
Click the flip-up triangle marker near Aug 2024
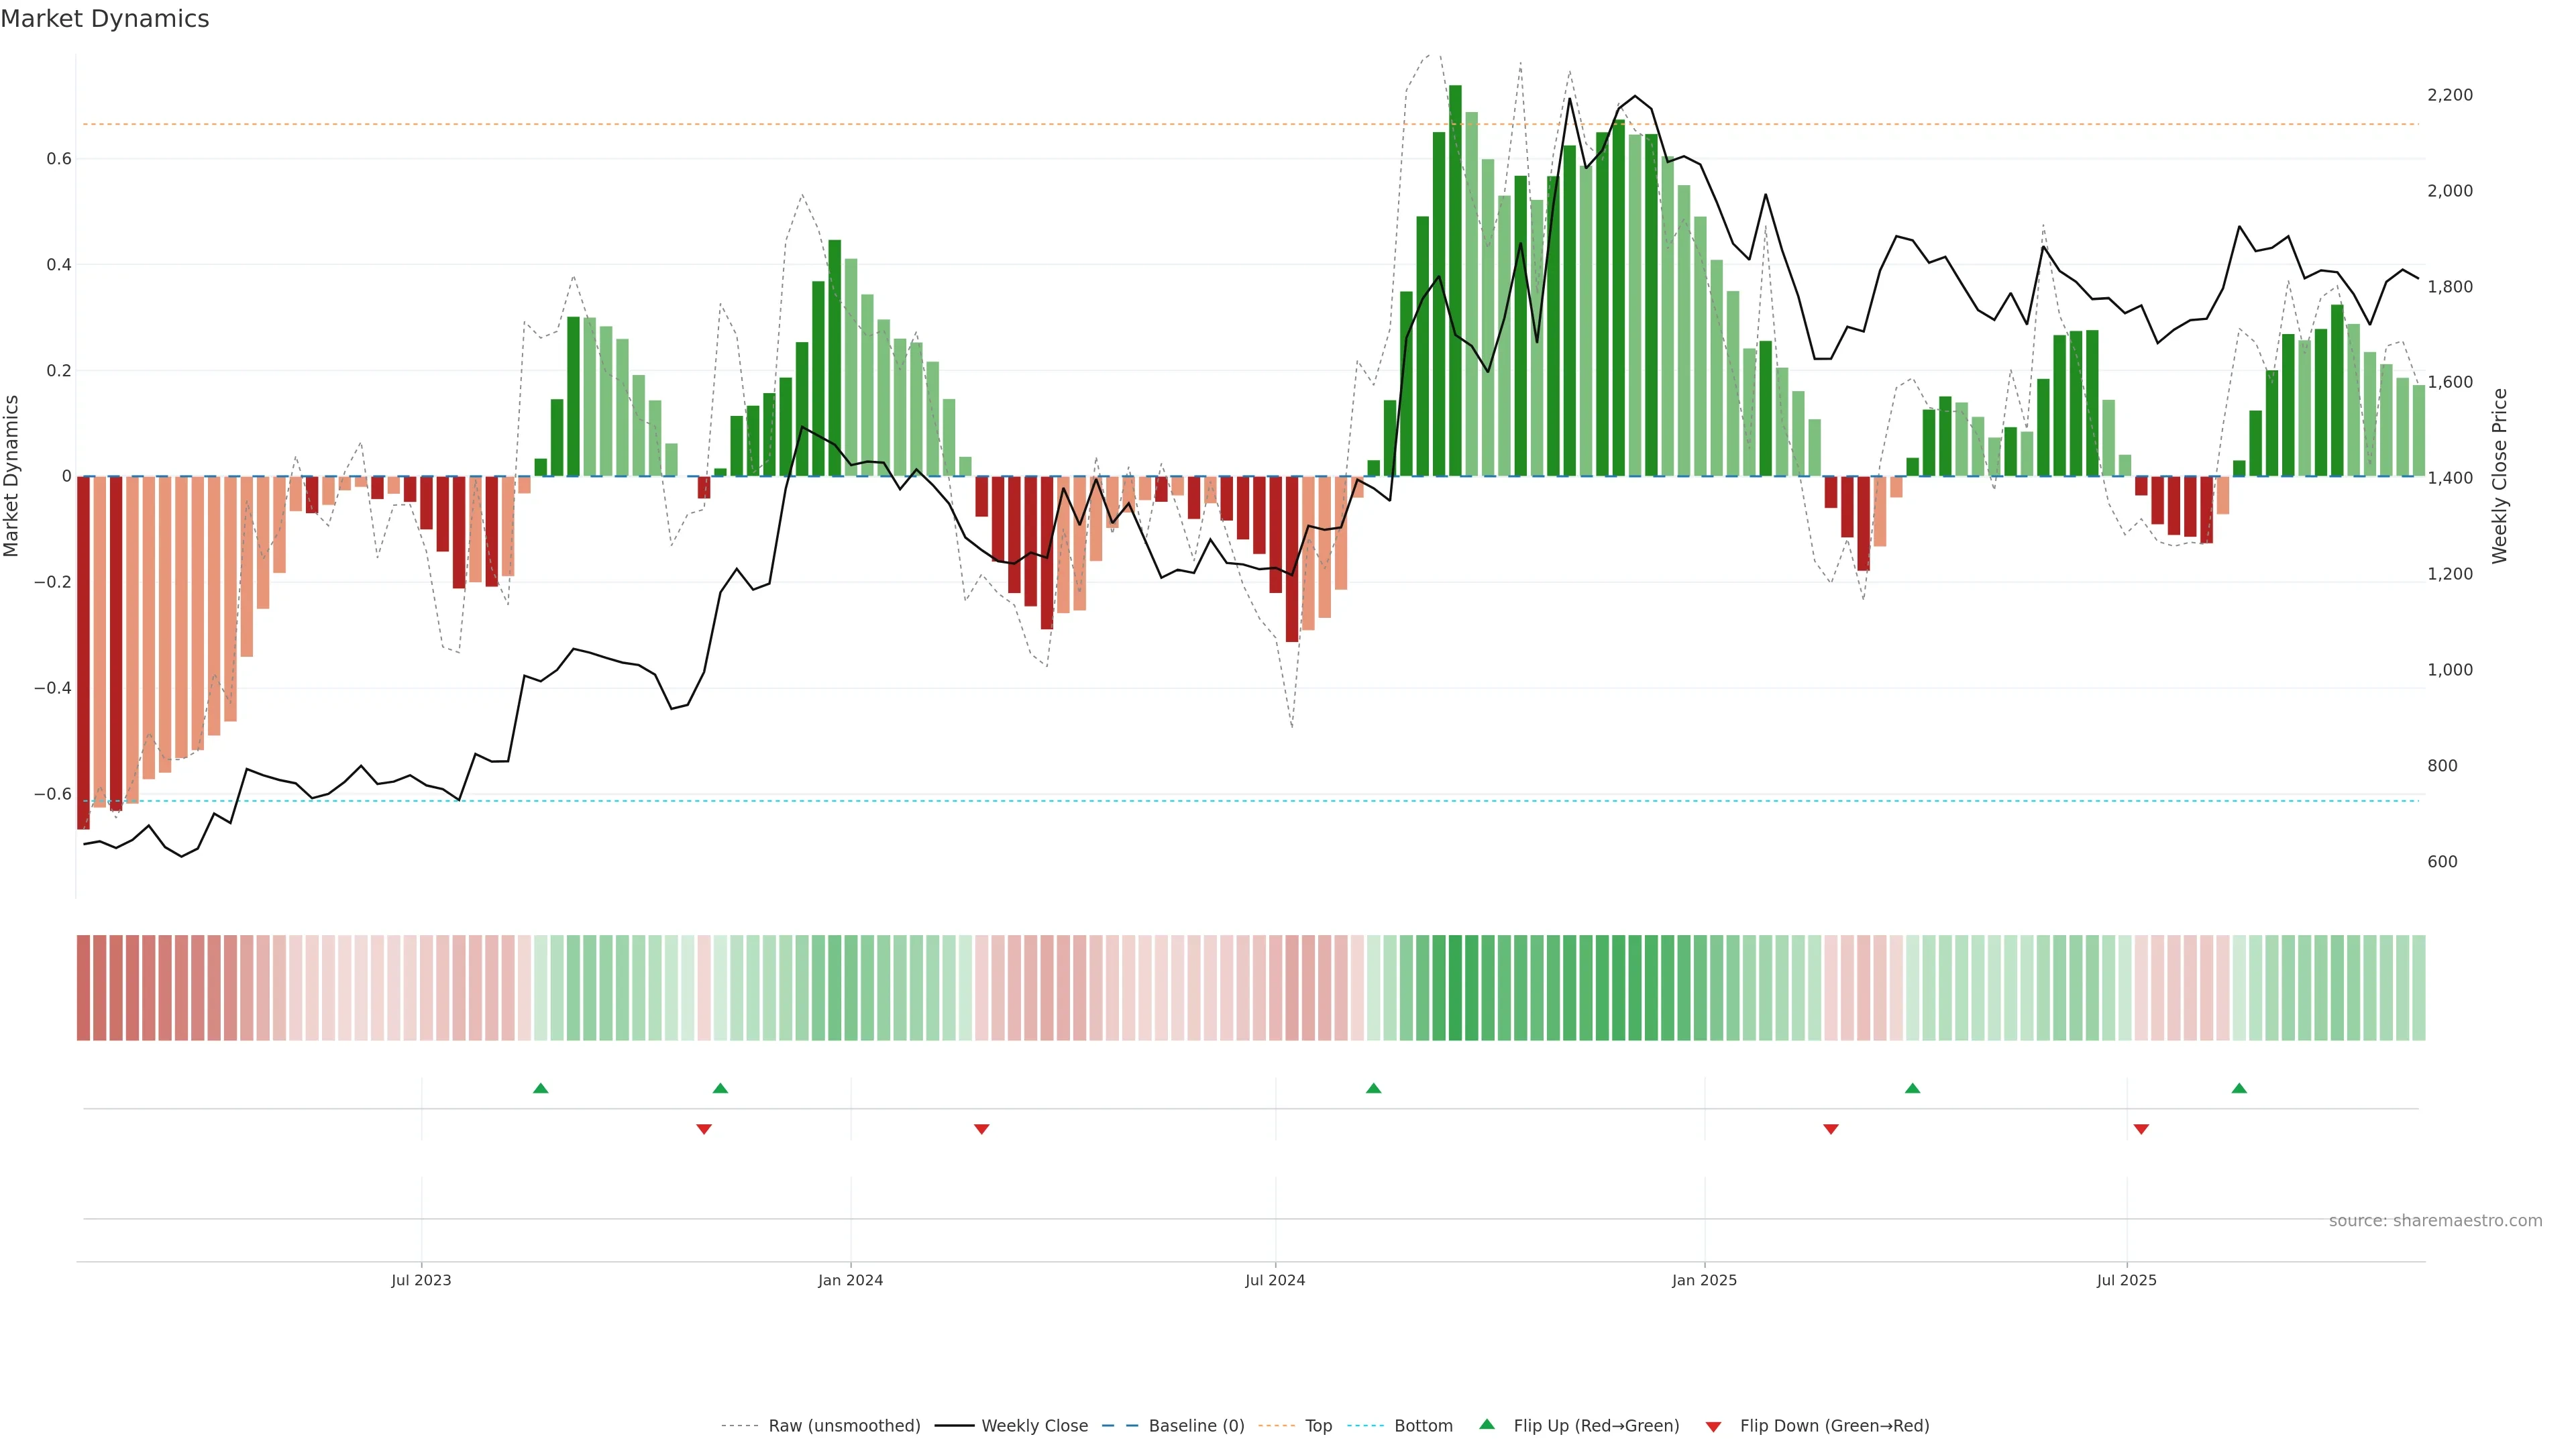[x=1374, y=1088]
